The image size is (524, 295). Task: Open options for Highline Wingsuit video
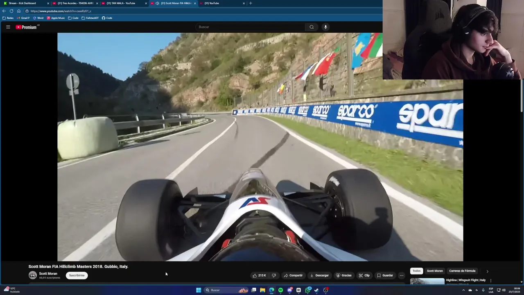click(491, 281)
